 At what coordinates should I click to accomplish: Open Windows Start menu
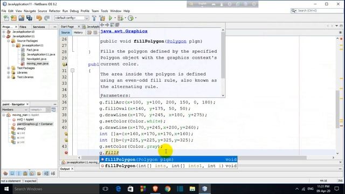click(x=6, y=189)
